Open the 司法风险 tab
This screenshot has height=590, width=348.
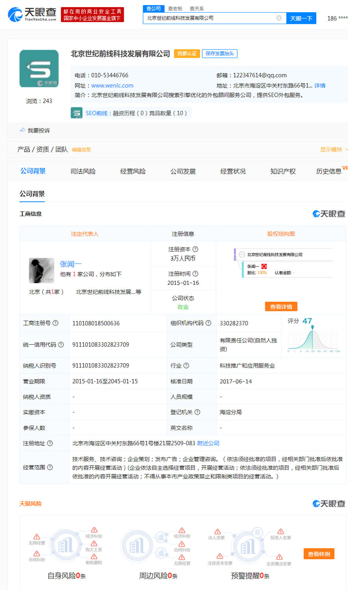click(83, 171)
